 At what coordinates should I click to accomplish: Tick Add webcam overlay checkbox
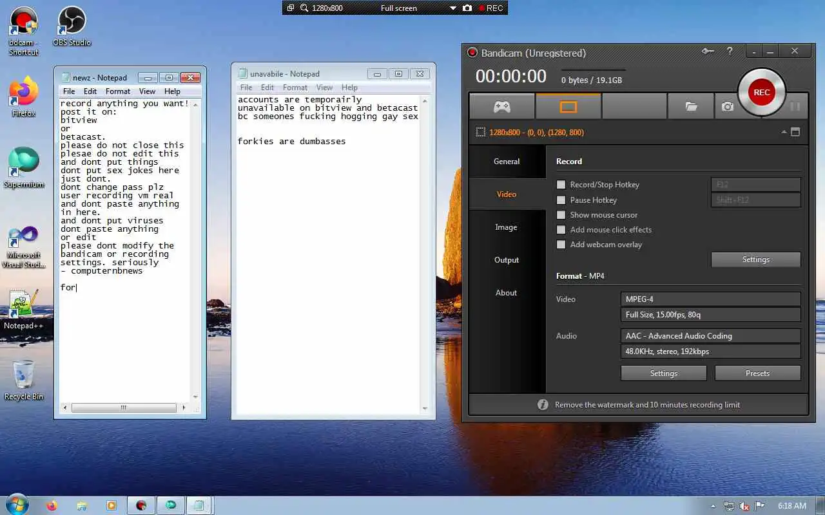point(561,245)
